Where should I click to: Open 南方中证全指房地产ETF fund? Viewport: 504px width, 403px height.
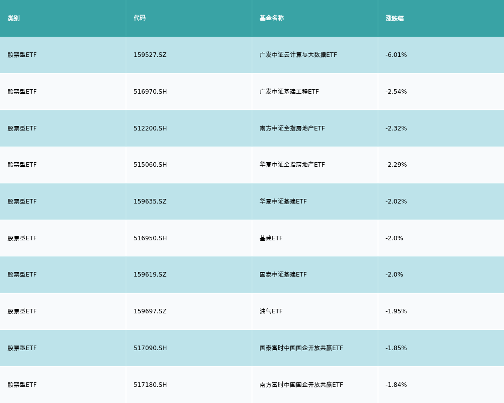(292, 128)
